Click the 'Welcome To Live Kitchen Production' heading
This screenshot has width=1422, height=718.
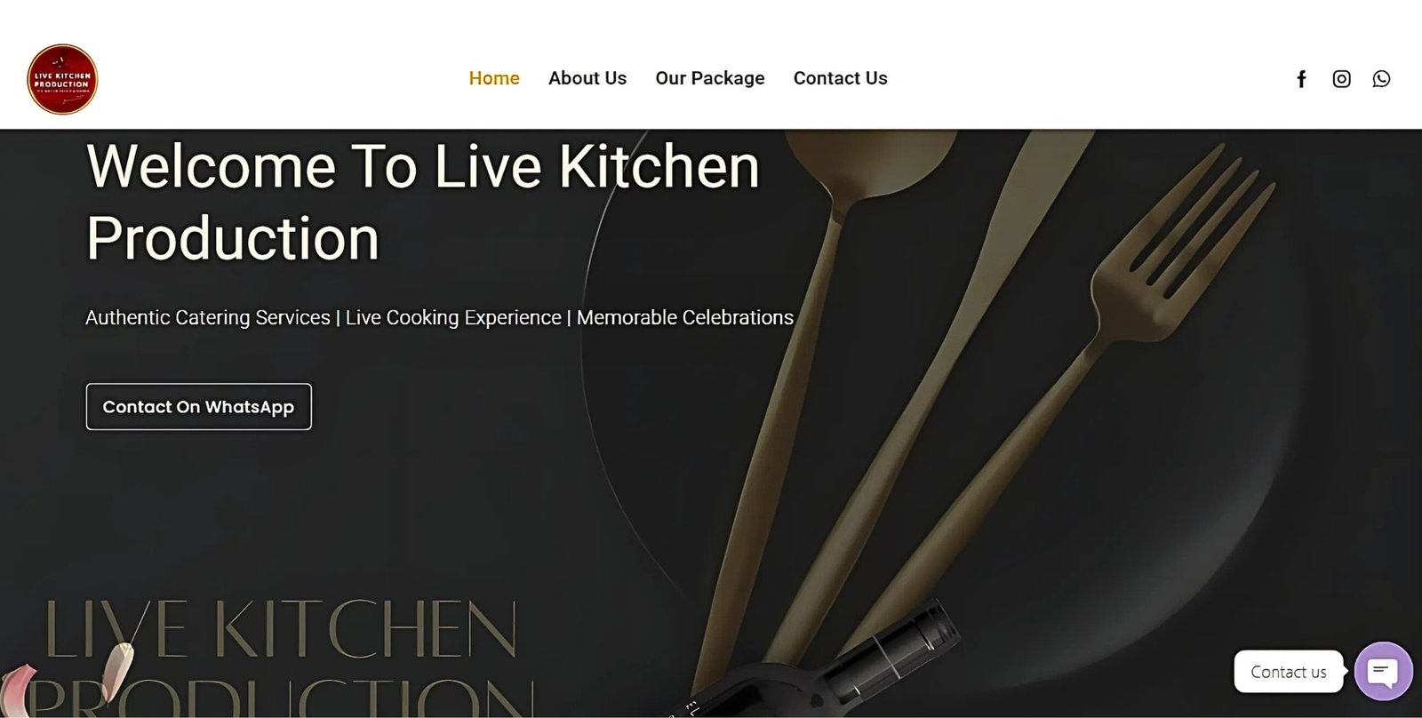point(423,202)
